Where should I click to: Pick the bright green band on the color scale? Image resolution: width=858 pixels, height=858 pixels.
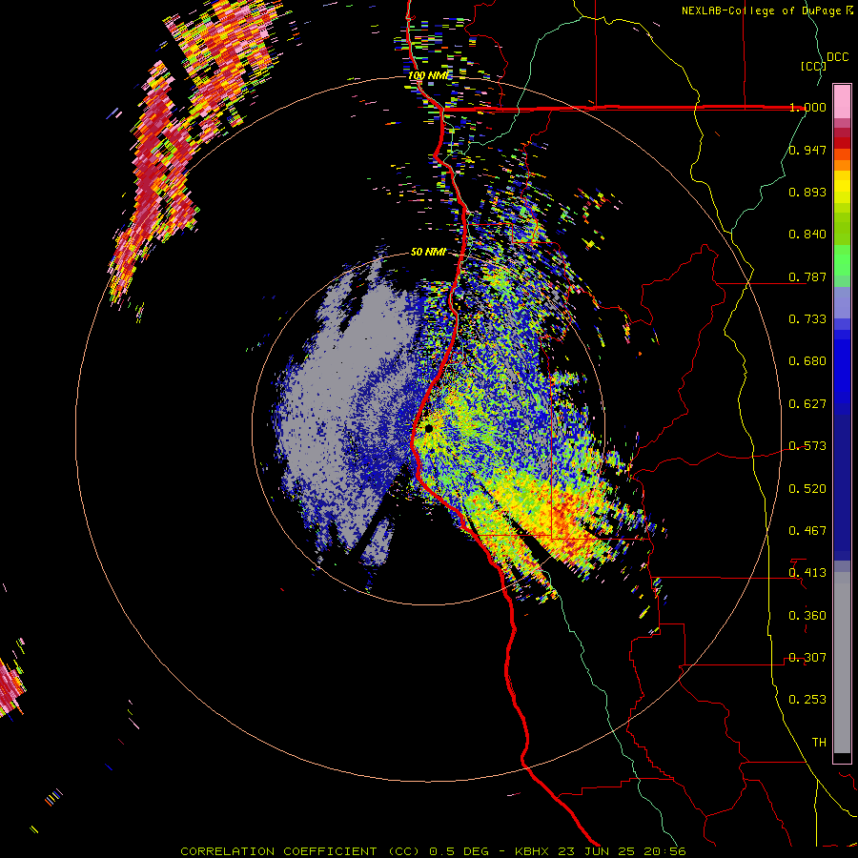point(842,260)
